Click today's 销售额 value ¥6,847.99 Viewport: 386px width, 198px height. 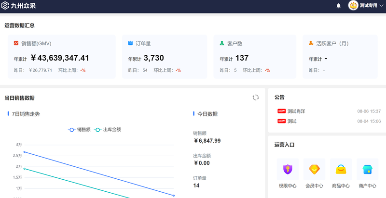pyautogui.click(x=207, y=141)
